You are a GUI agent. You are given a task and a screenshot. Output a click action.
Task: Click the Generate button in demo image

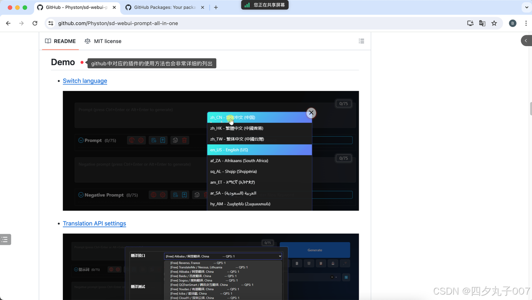pyautogui.click(x=315, y=250)
